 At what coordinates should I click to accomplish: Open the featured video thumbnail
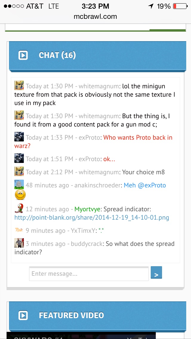[x=81, y=335]
